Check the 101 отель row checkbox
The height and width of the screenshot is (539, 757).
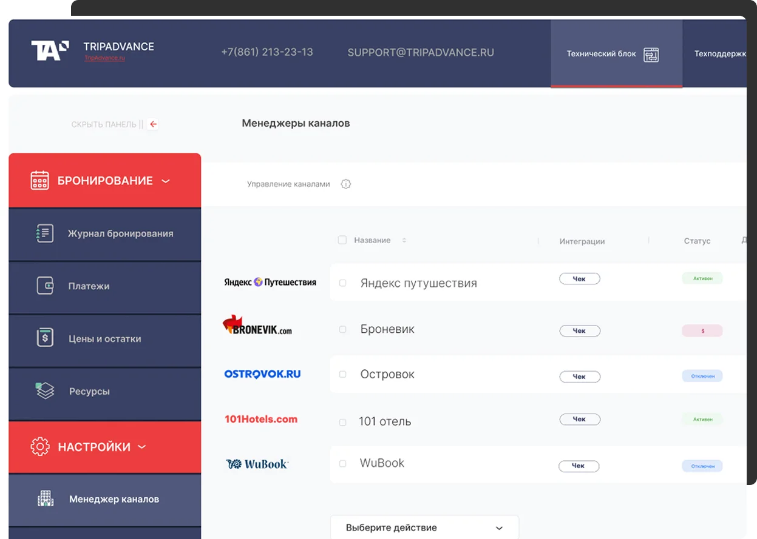coord(342,422)
